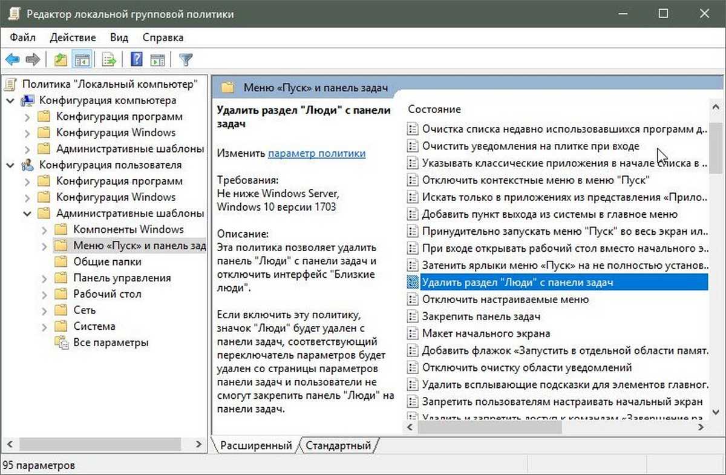Collapse the Конфигурация компьютера node

tap(10, 100)
